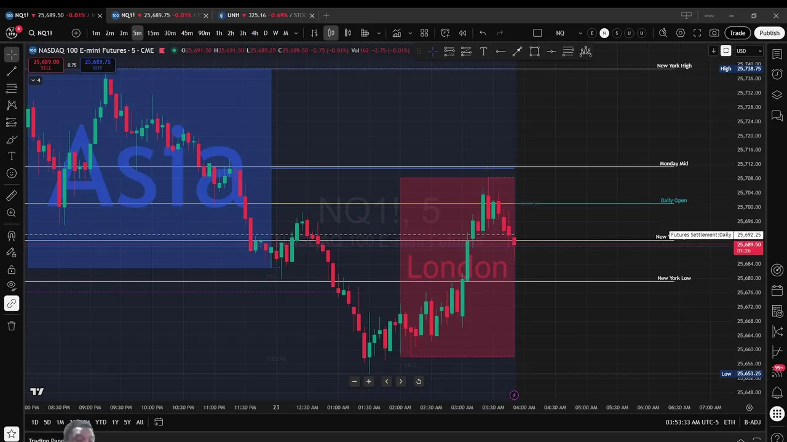Create an alert with the clock icon
787x442 pixels.
coord(445,33)
